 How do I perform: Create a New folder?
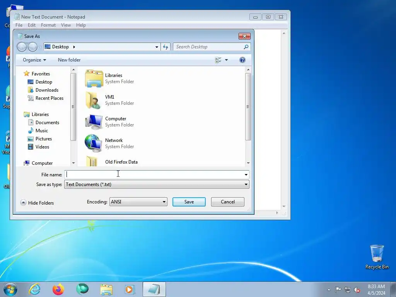tap(69, 60)
